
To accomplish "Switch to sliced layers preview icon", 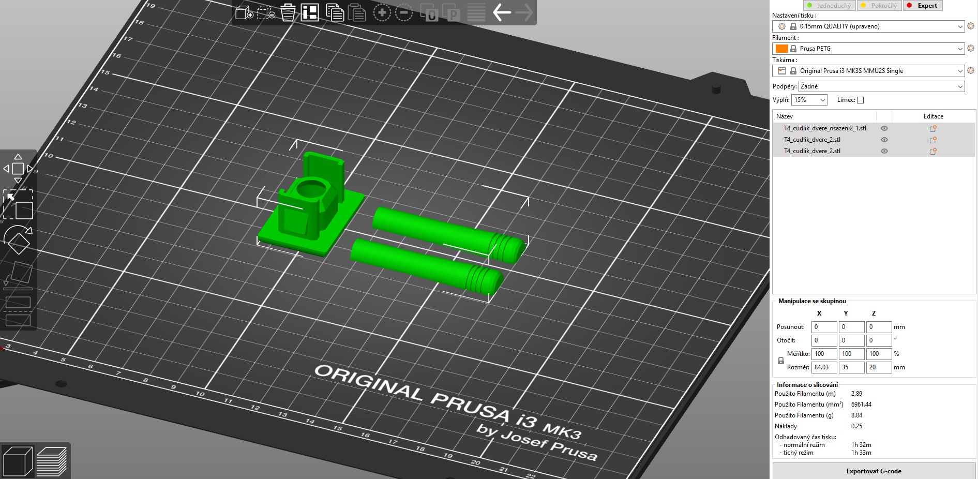I will 52,461.
